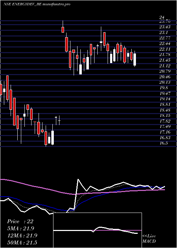177x248 pixels.
Task: Click the <<Live MACD label
Action: 149,239
